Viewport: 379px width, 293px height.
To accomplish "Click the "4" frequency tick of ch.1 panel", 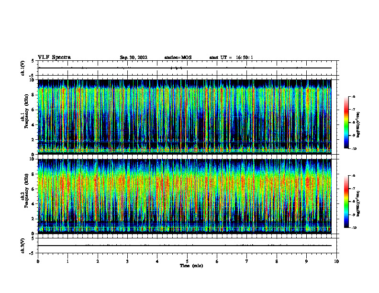I will click(33, 125).
